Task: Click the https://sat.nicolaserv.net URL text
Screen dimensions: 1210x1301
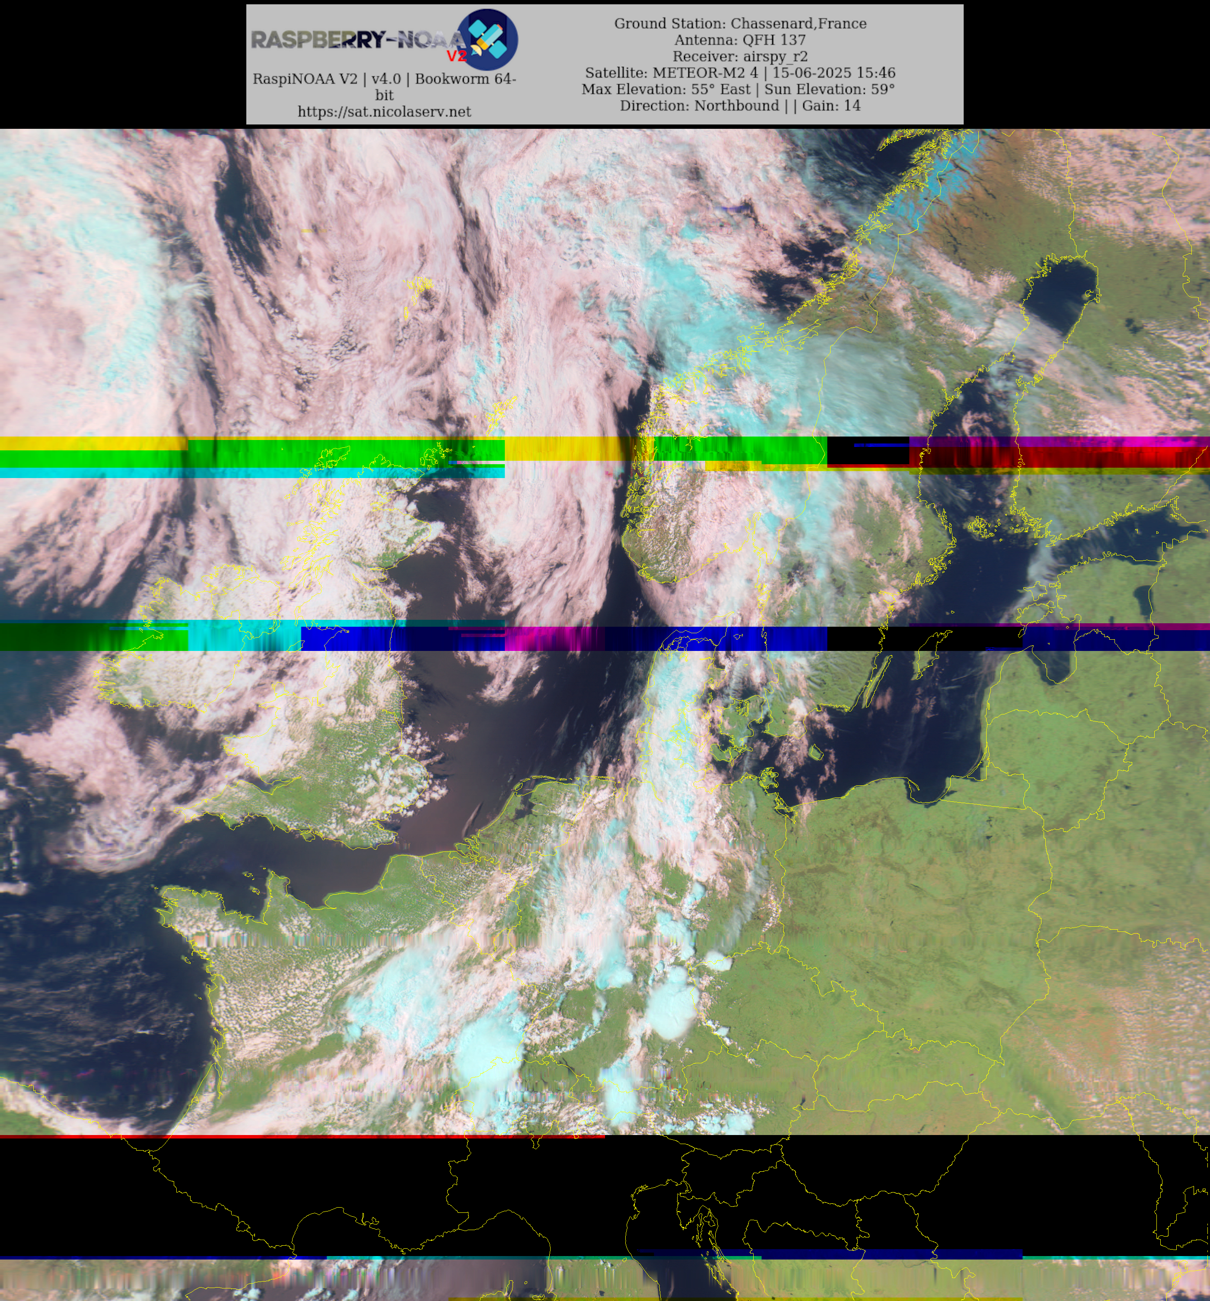Action: (x=384, y=112)
